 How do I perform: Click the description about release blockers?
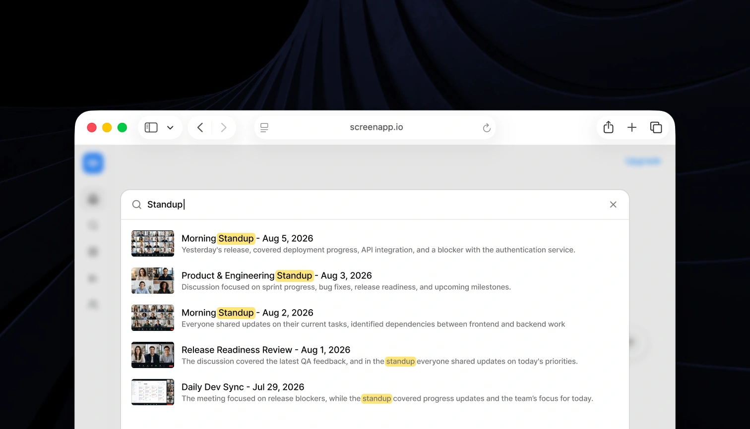click(387, 399)
